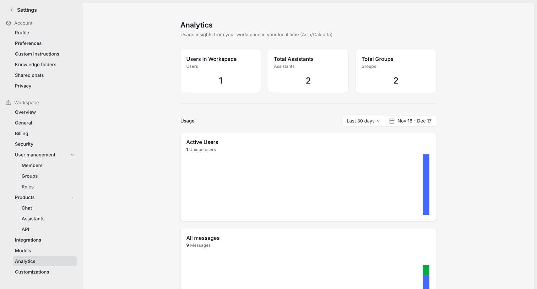The height and width of the screenshot is (289, 537).
Task: Go to Privacy settings
Action: click(x=23, y=86)
